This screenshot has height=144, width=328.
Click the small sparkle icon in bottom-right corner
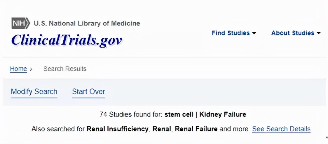(327, 137)
